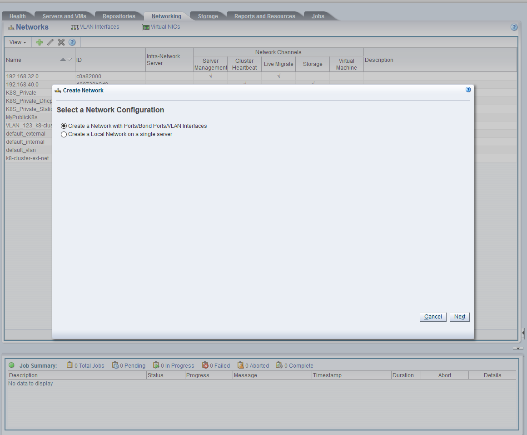Open help in the Create Network dialog
The width and height of the screenshot is (527, 435).
pos(468,90)
